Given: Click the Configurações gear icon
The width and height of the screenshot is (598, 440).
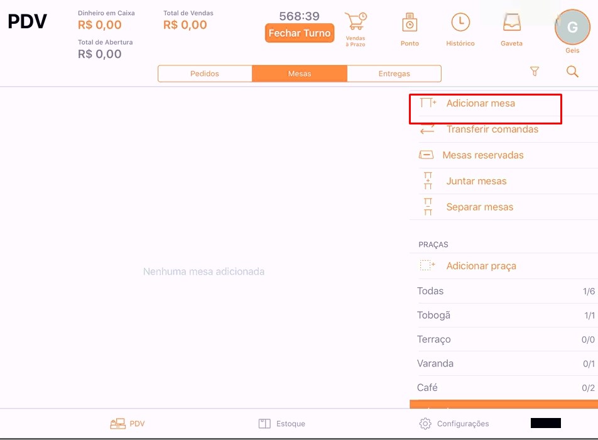Looking at the screenshot, I should 425,424.
